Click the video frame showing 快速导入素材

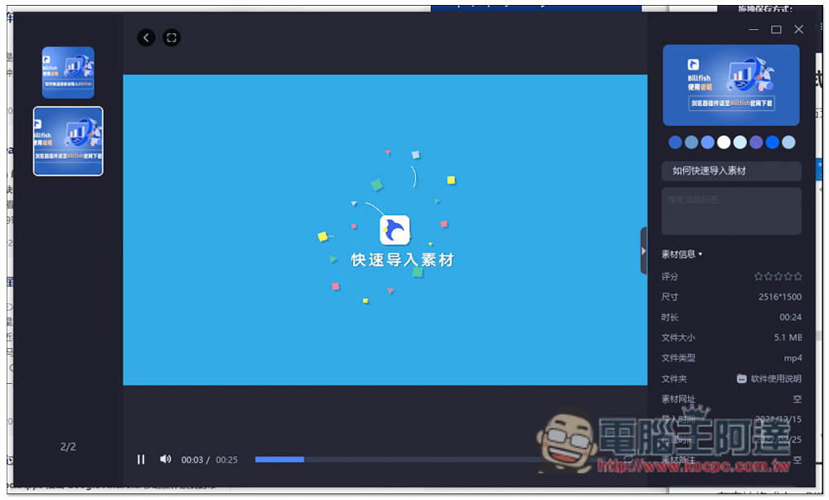385,230
